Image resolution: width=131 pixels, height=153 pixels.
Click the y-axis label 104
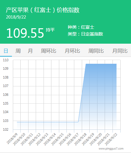click(6, 112)
